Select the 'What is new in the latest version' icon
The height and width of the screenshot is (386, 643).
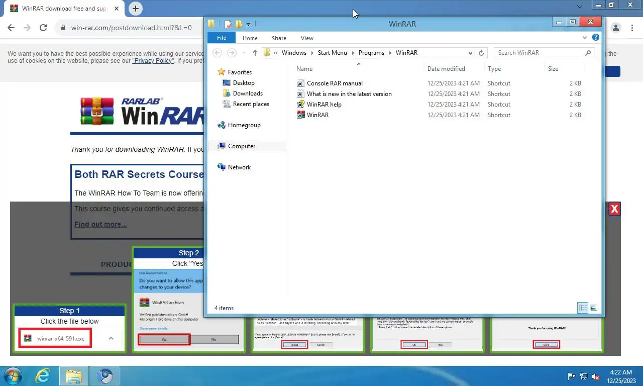(300, 94)
